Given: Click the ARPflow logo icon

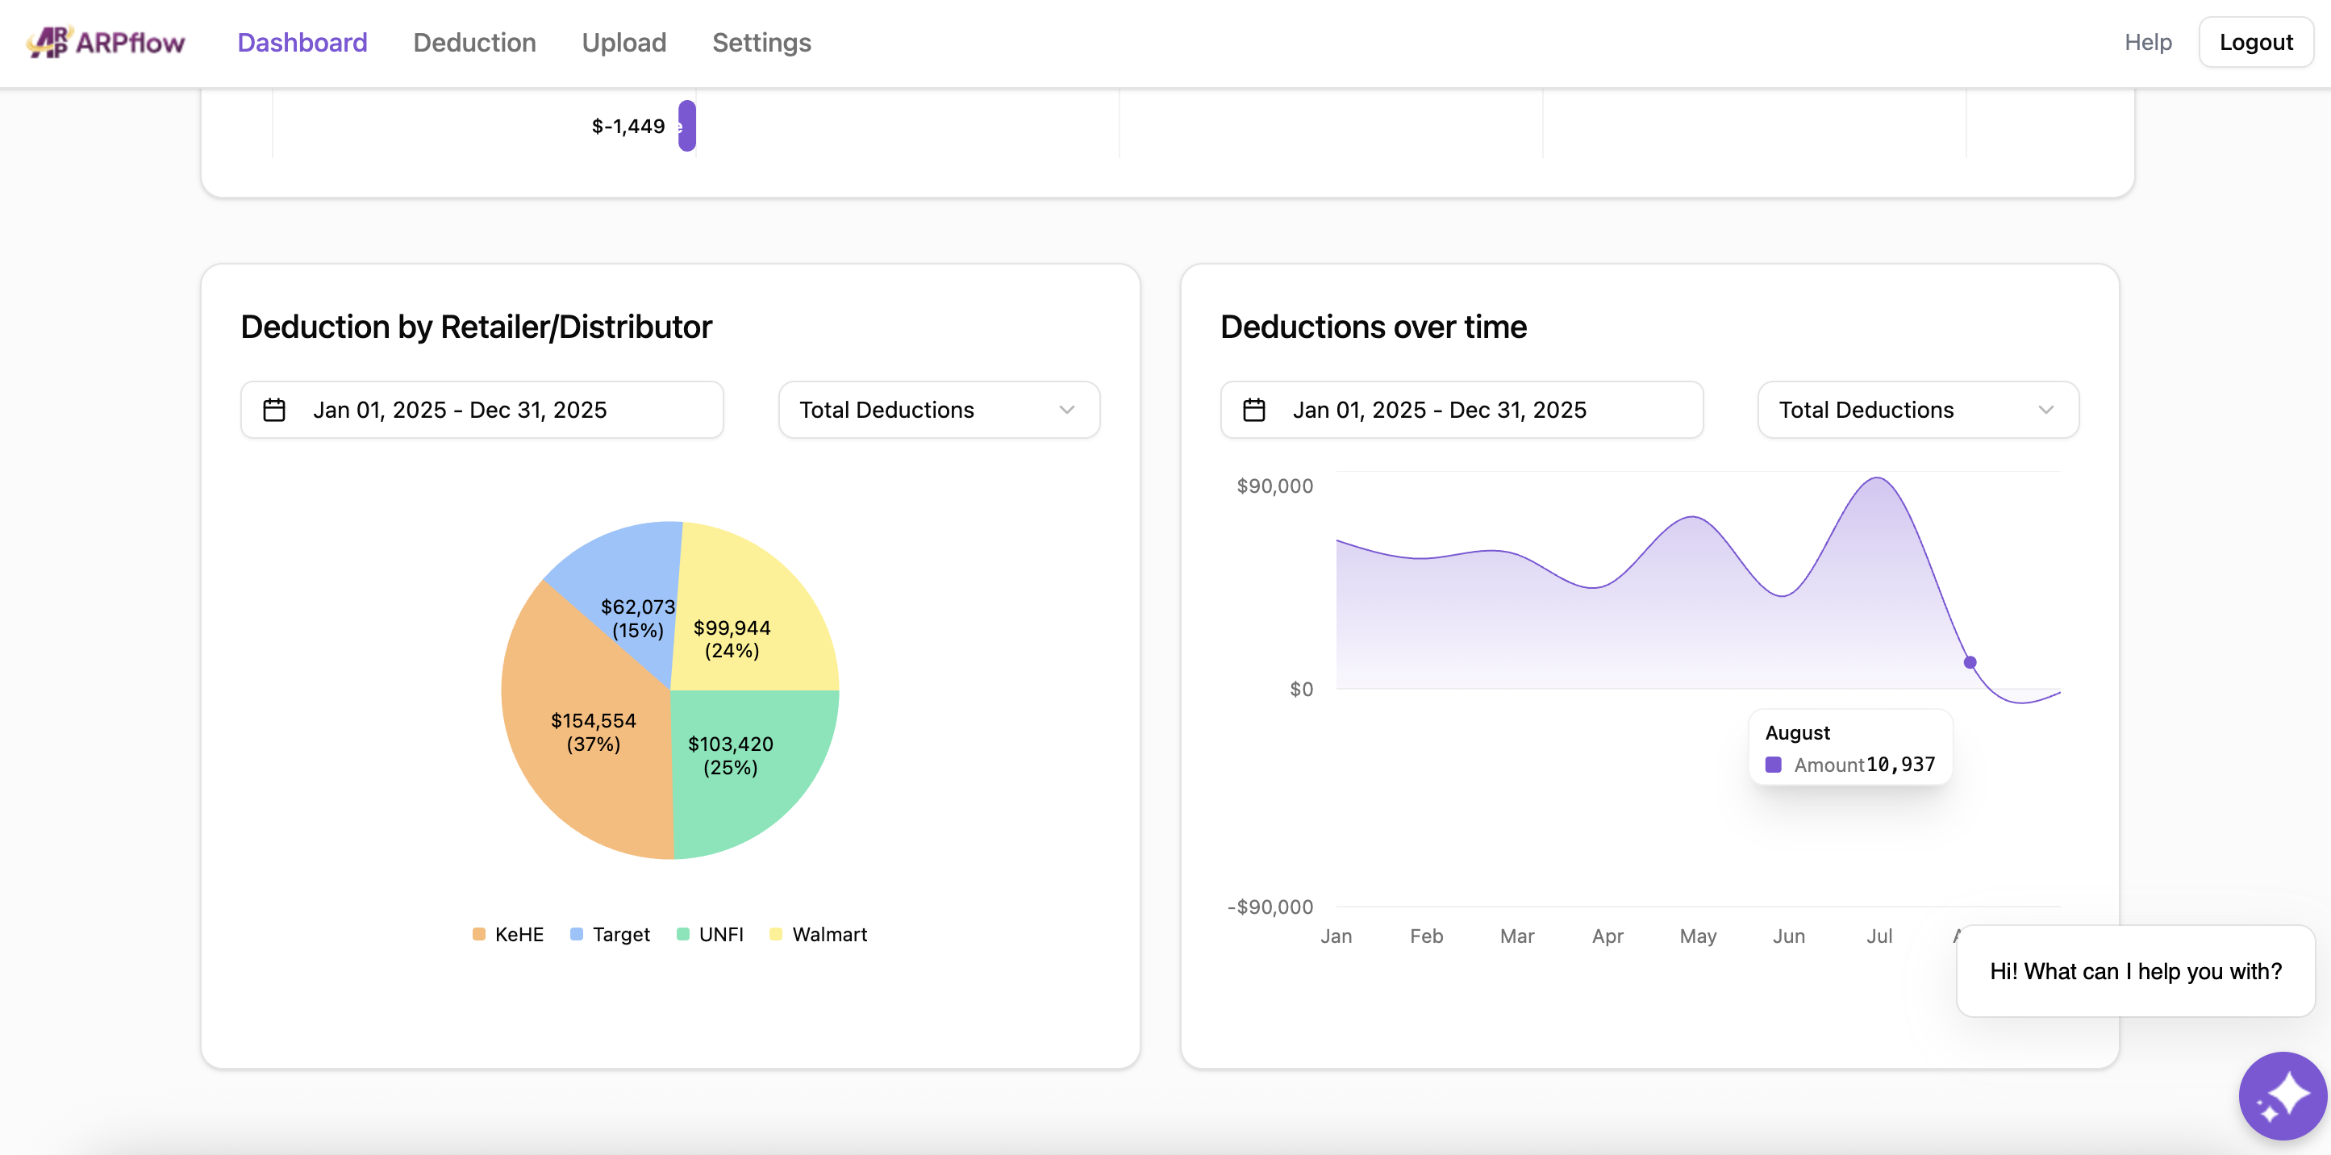Looking at the screenshot, I should (49, 42).
